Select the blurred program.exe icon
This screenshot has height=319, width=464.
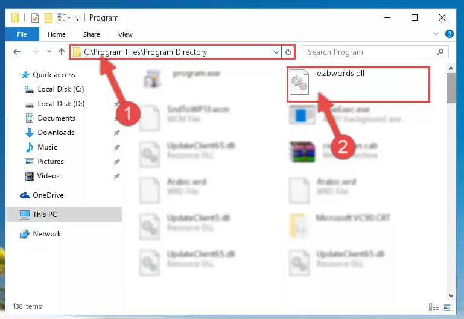152,79
